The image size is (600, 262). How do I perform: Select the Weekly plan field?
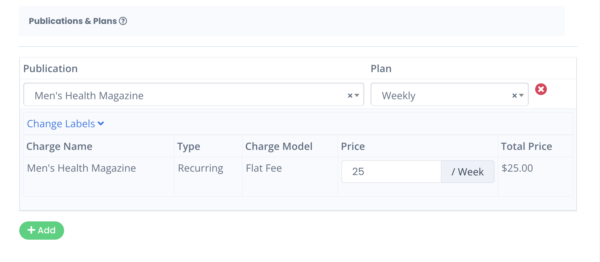449,95
